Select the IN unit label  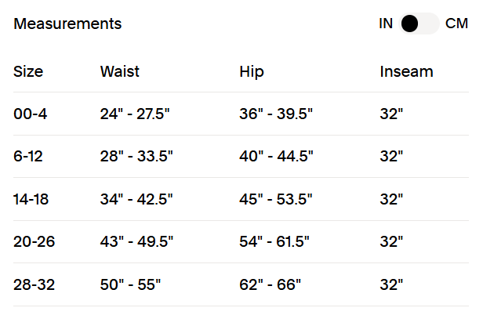tap(386, 24)
